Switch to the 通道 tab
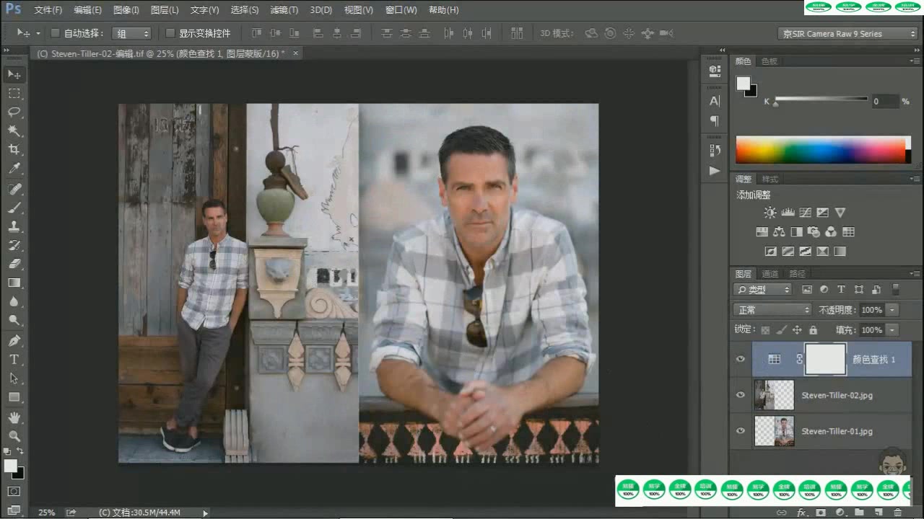 [770, 274]
